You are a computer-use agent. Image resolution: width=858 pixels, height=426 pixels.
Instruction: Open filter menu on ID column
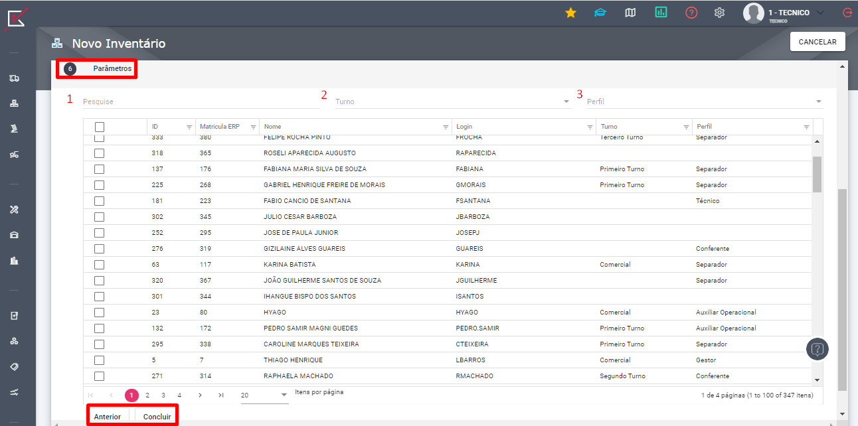tap(189, 127)
